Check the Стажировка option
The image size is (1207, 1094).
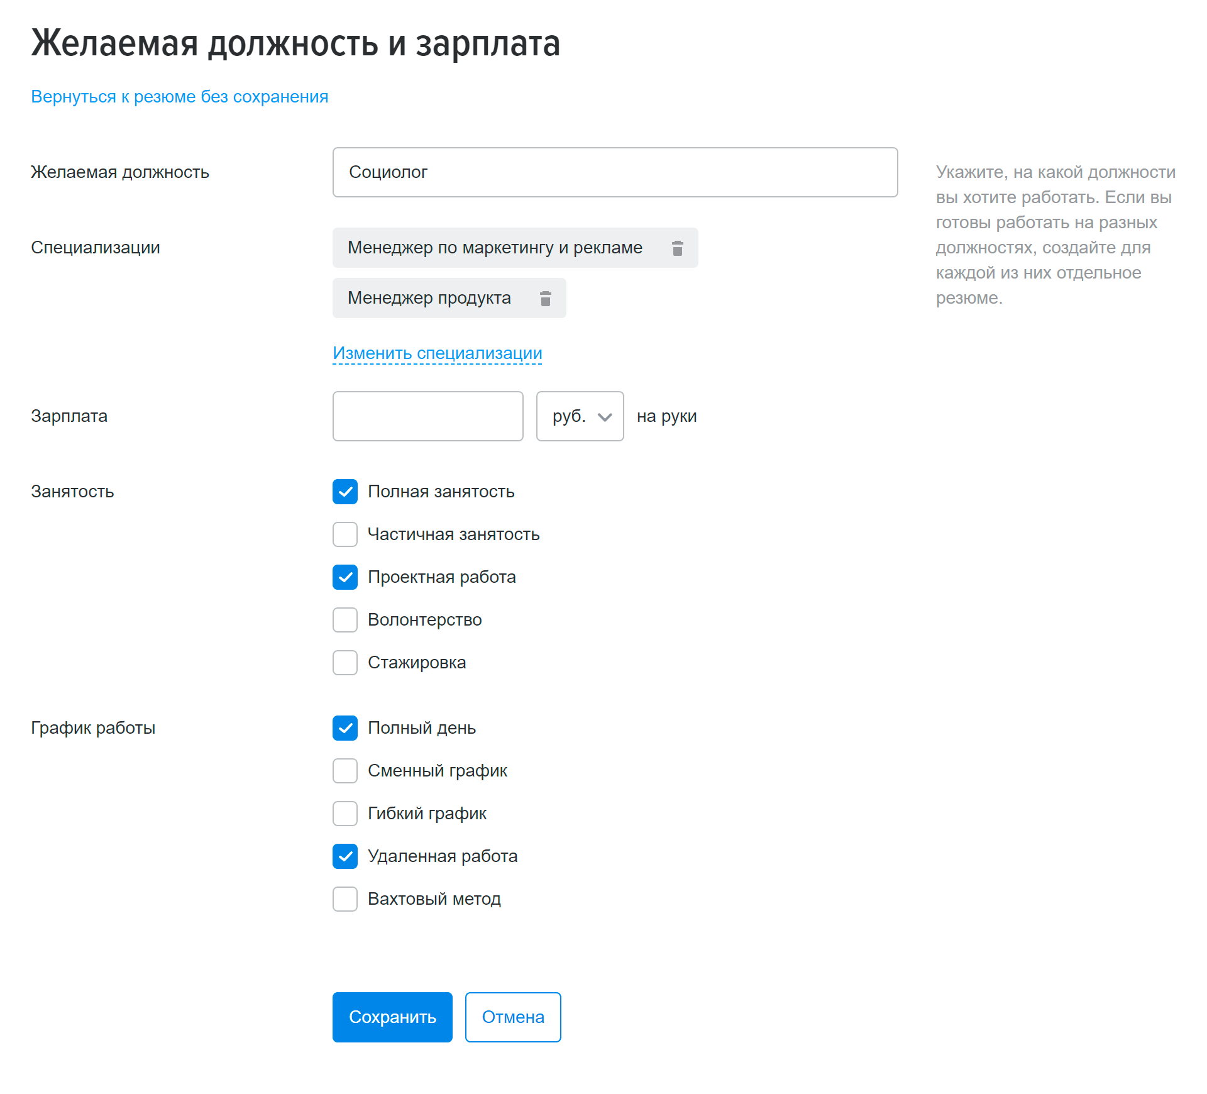coord(345,663)
